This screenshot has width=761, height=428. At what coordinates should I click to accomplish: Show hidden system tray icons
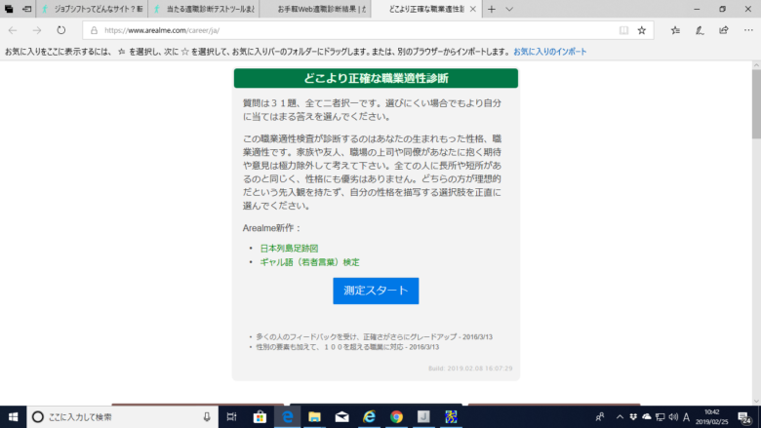tap(620, 417)
